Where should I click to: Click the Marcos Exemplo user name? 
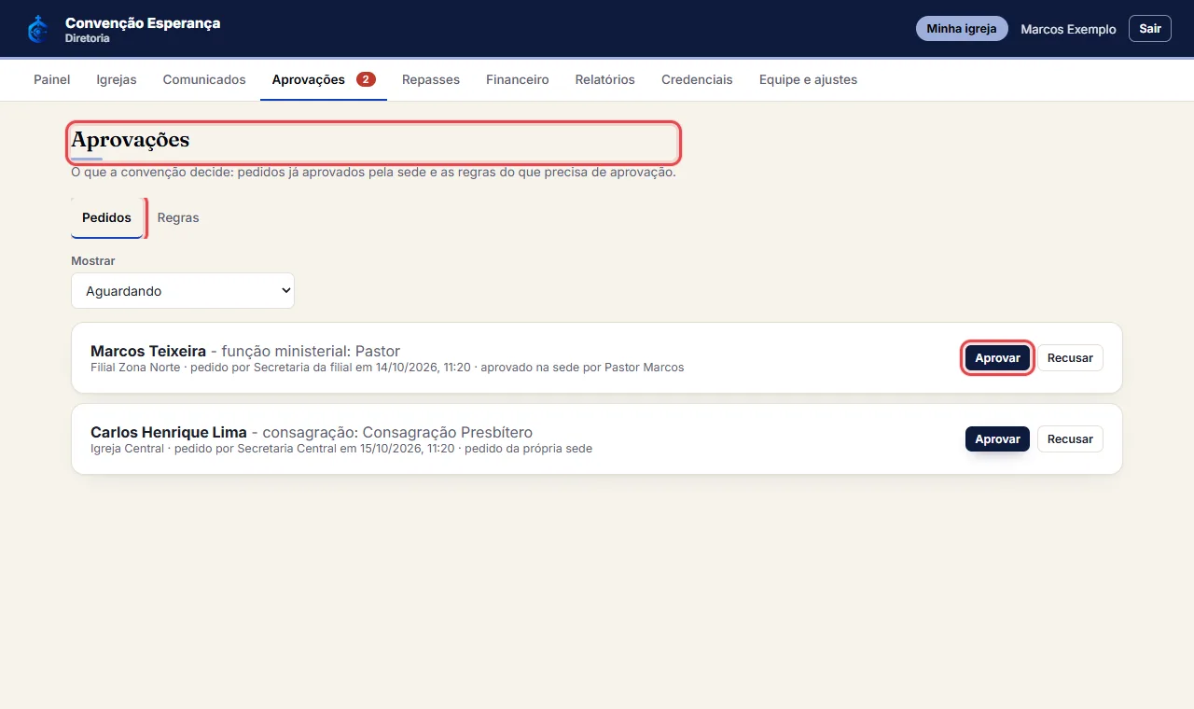(1068, 29)
